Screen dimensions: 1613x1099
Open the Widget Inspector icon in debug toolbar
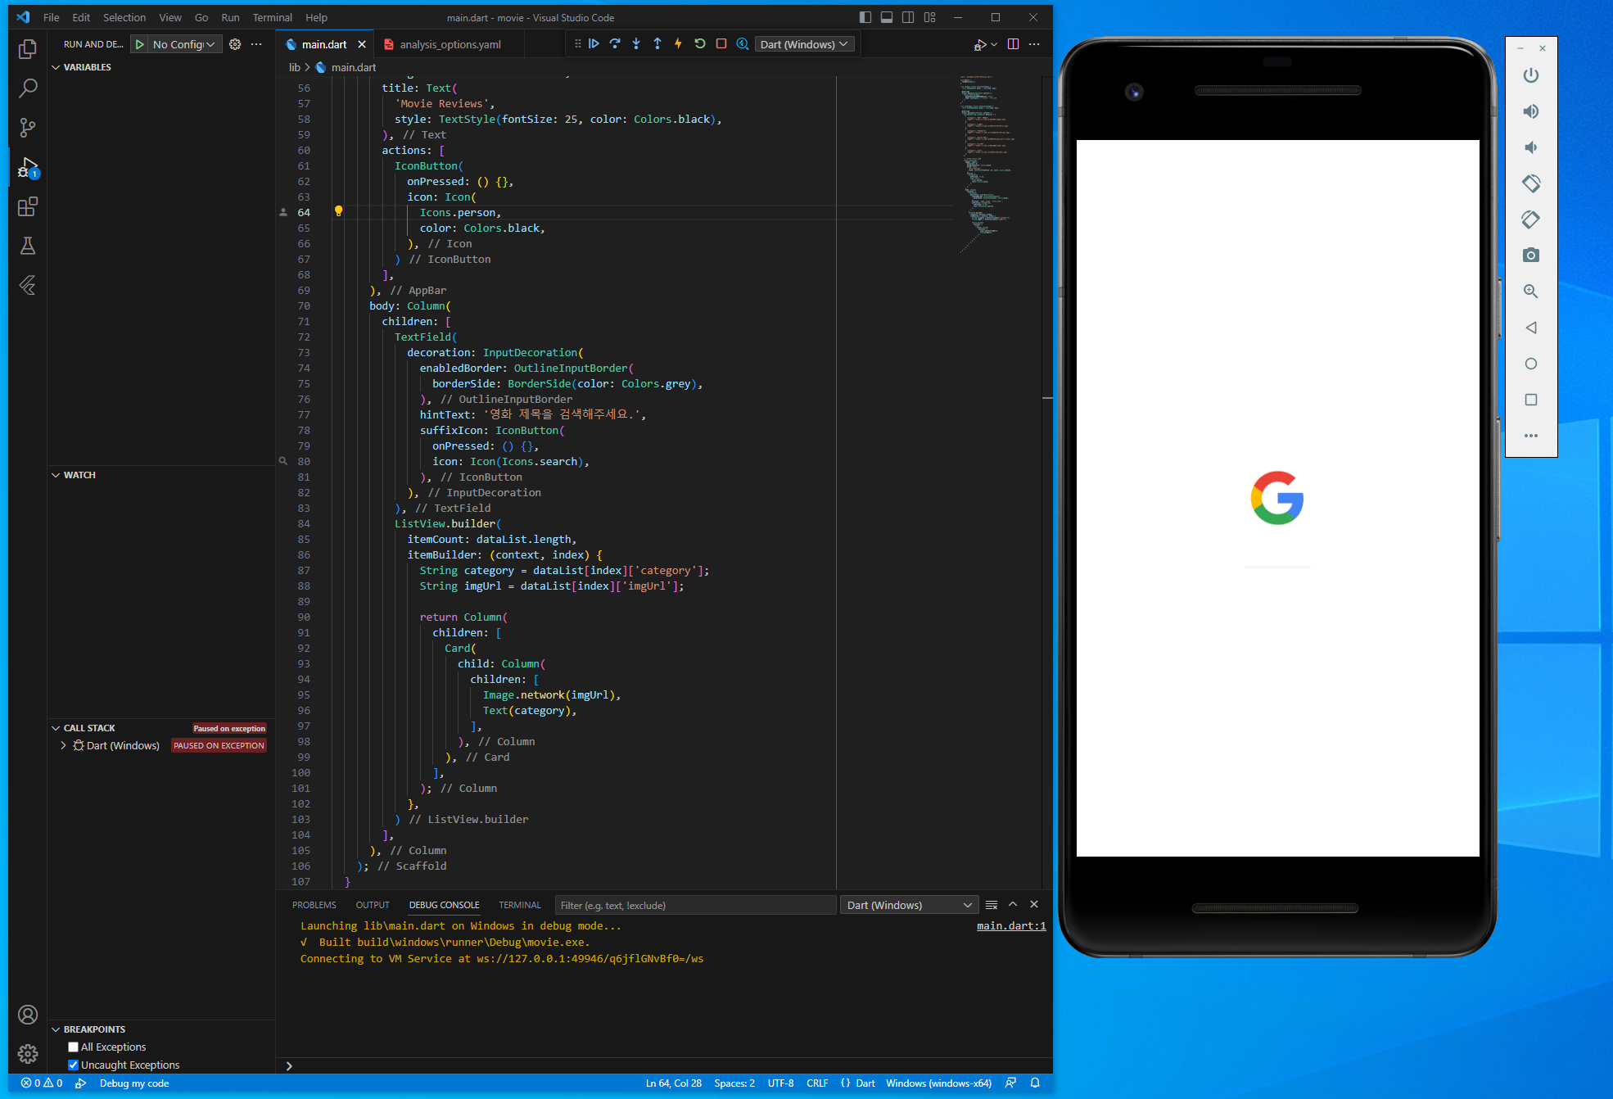pos(743,44)
